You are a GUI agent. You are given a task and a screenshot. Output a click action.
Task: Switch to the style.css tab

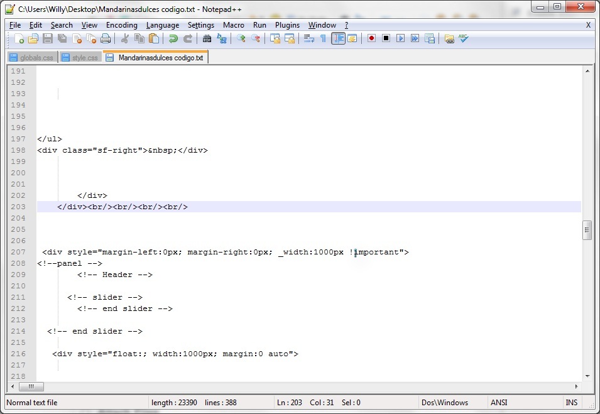(80, 58)
